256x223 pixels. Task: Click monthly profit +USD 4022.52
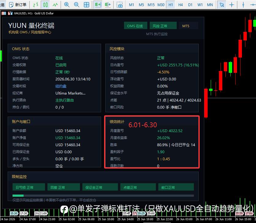pyautogui.click(x=170, y=131)
